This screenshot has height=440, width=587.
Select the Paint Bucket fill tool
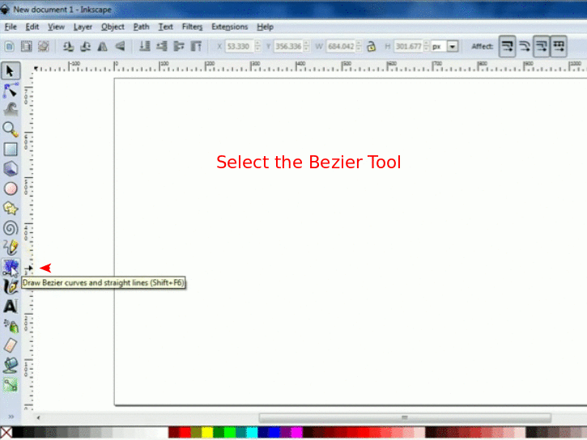[10, 366]
